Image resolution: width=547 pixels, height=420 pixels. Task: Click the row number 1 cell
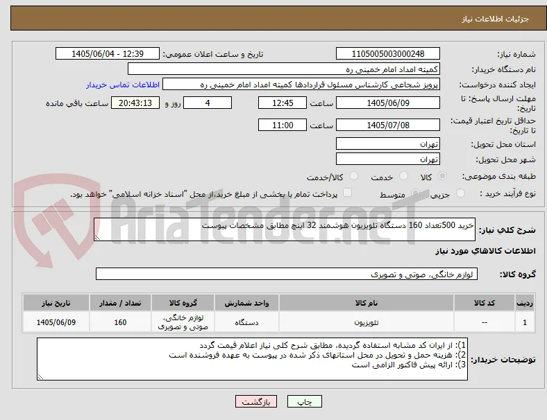coord(524,322)
